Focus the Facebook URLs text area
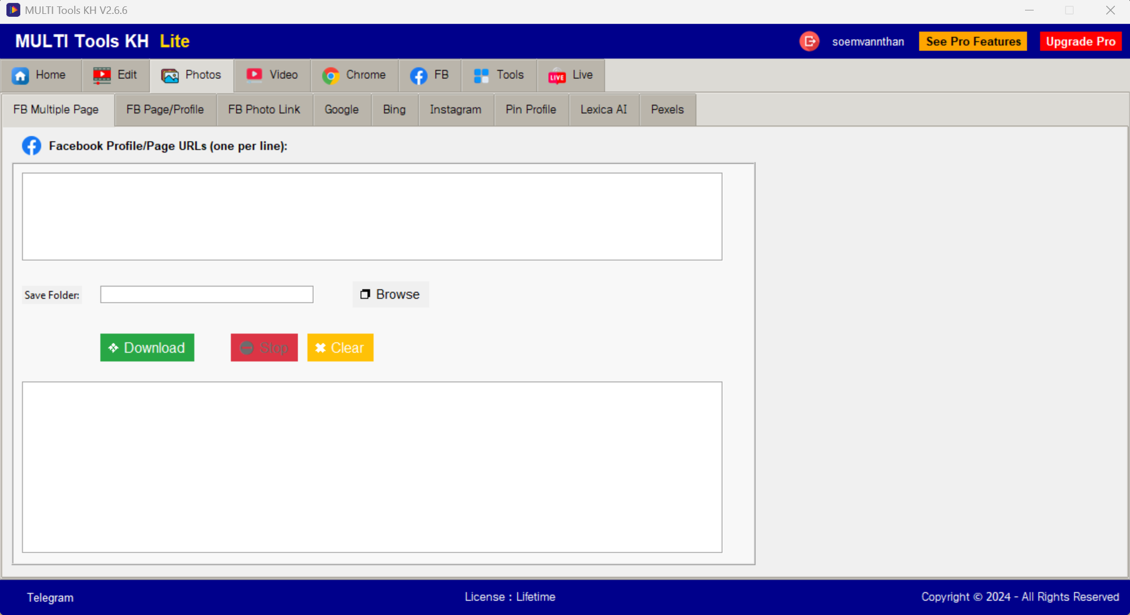This screenshot has height=615, width=1130. [x=372, y=216]
